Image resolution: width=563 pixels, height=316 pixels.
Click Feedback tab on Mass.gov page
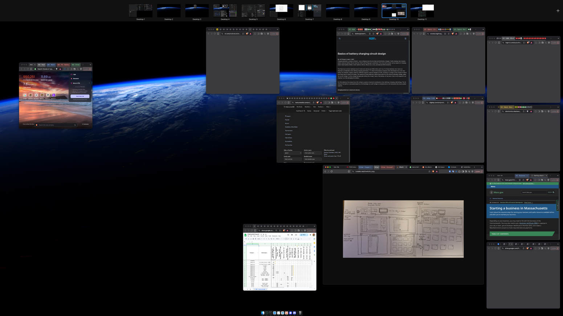(x=558, y=205)
